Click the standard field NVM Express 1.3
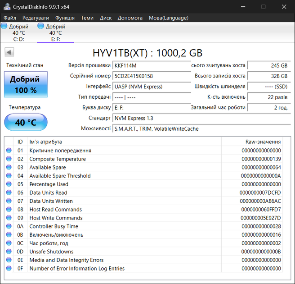295x284 pixels. [201, 118]
